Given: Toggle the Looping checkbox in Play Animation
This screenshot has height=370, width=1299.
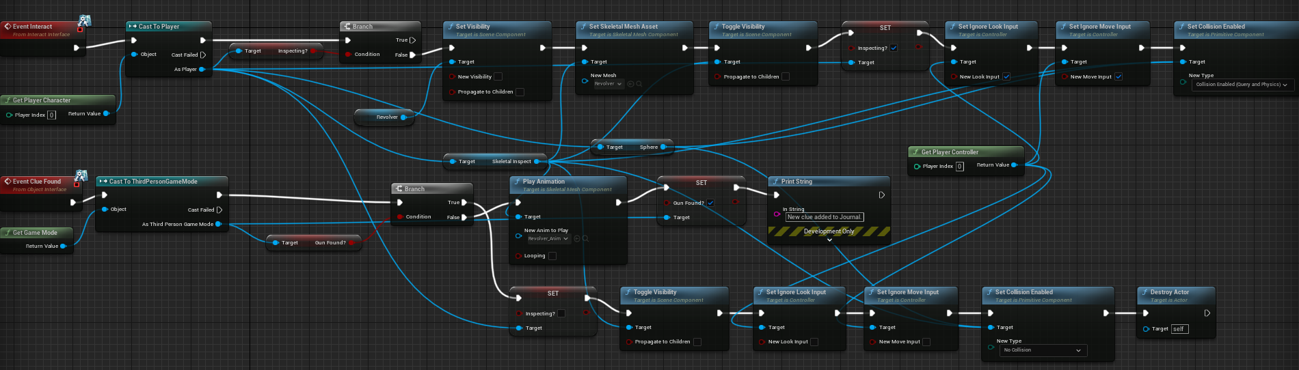Looking at the screenshot, I should point(552,256).
